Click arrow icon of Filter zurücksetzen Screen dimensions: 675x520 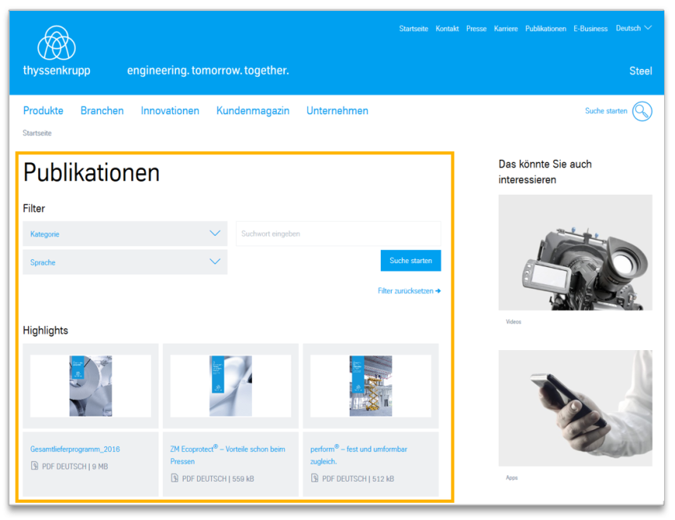click(438, 291)
